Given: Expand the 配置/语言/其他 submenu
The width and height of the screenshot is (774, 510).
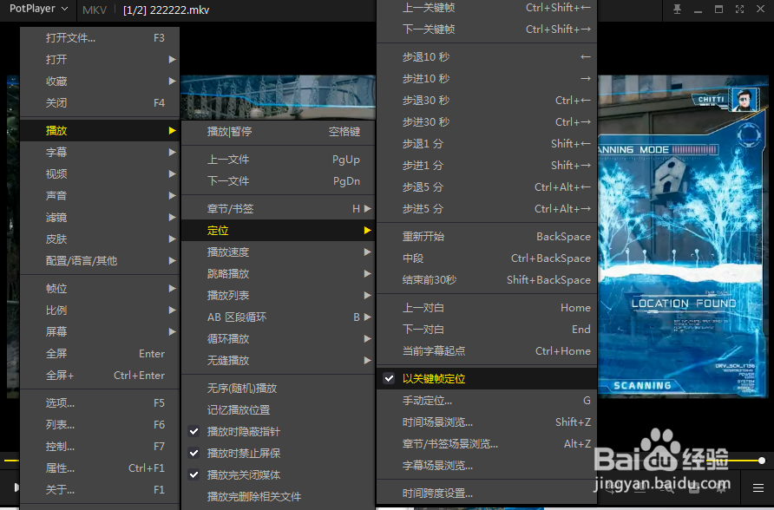Looking at the screenshot, I should pos(100,261).
